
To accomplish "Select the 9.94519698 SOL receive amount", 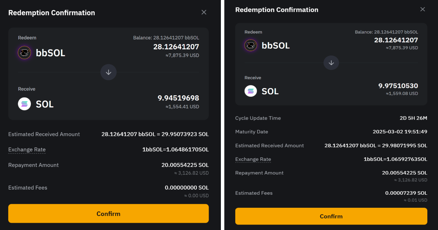I will click(x=178, y=98).
